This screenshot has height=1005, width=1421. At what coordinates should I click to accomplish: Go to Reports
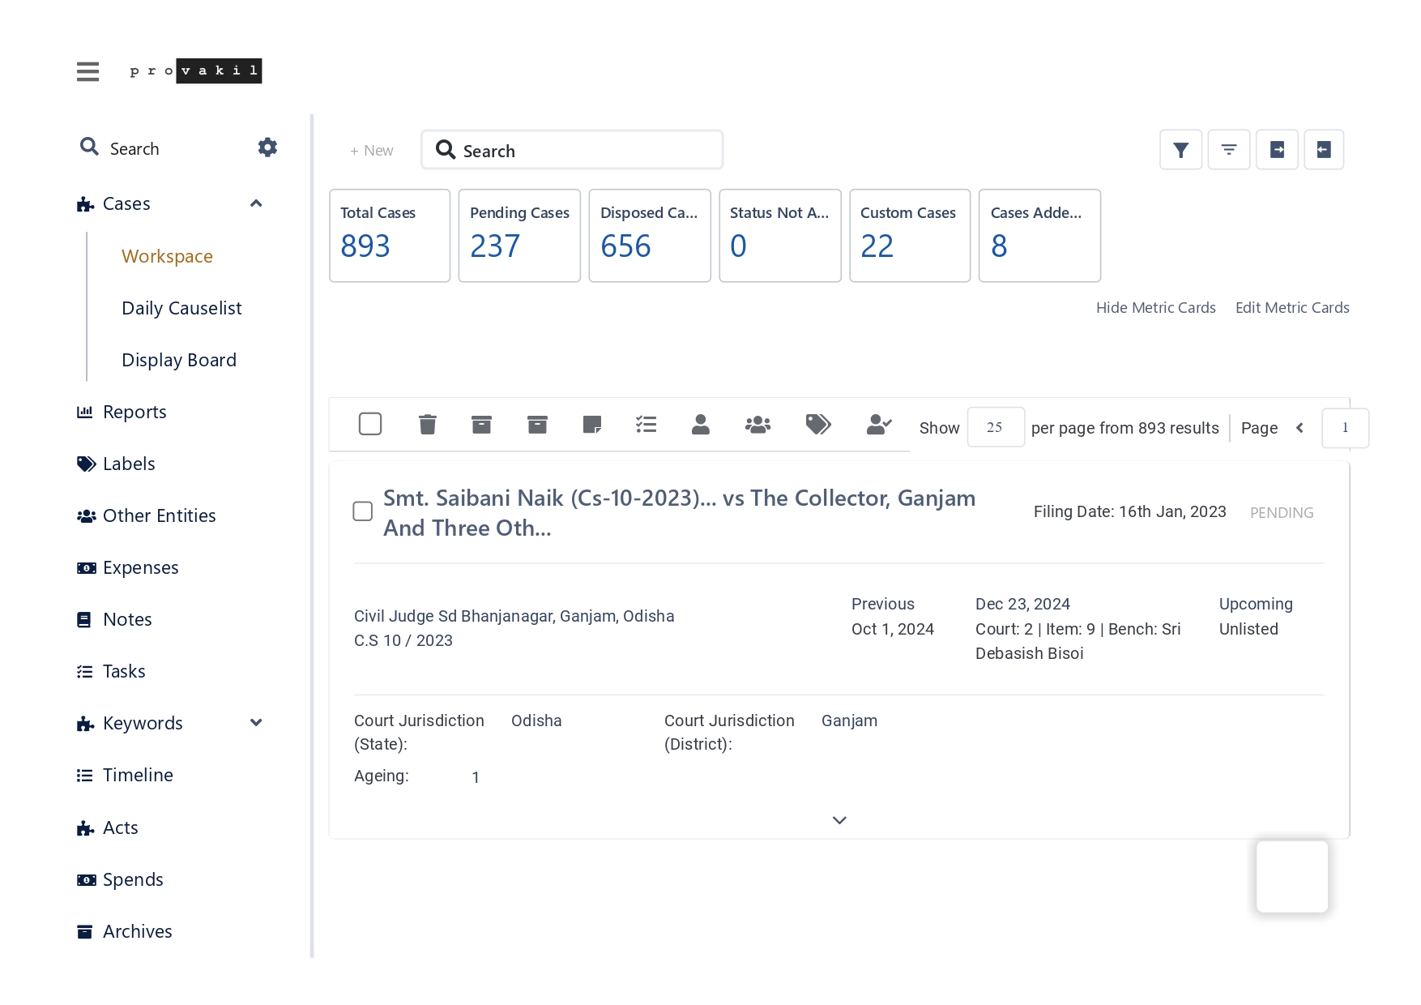(x=134, y=412)
